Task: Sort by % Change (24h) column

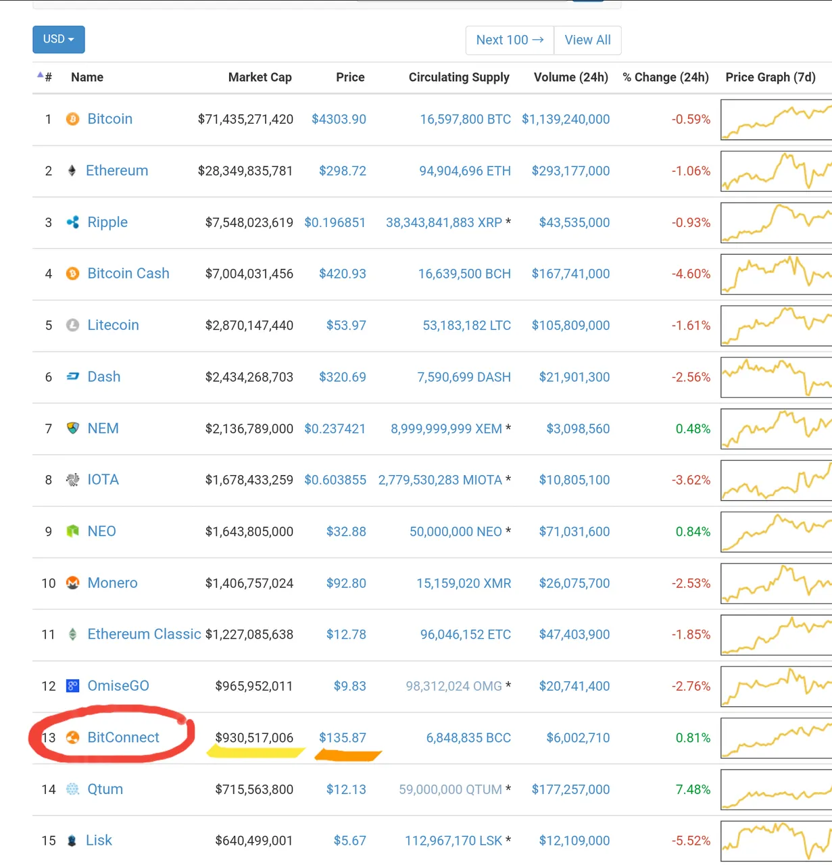Action: (666, 77)
